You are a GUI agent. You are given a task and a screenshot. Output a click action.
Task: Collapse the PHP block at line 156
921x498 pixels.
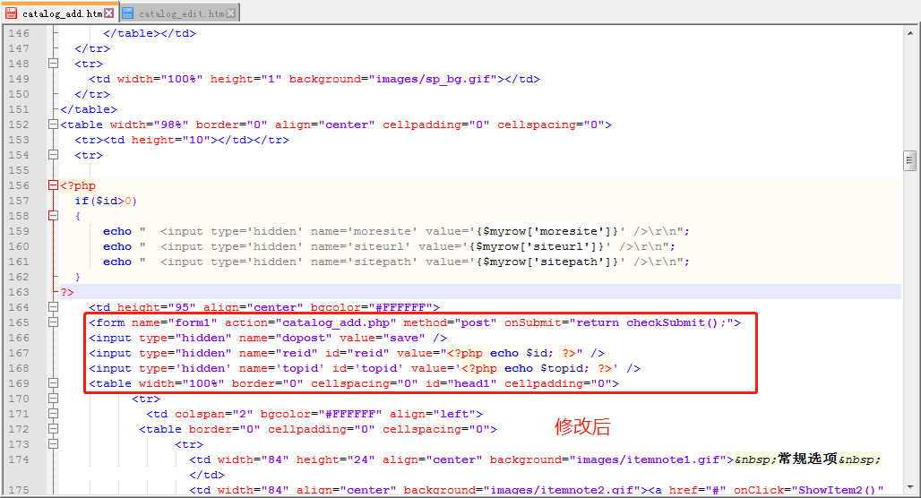53,186
